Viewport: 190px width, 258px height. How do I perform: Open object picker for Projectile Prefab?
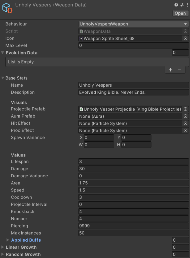tap(185, 109)
